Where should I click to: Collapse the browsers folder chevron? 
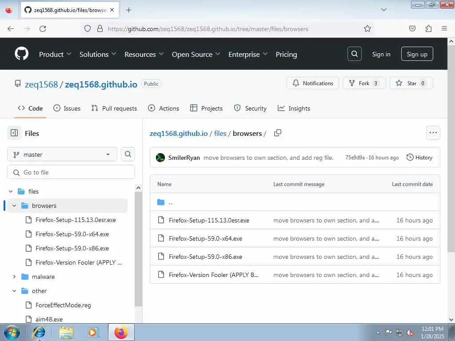pyautogui.click(x=14, y=206)
